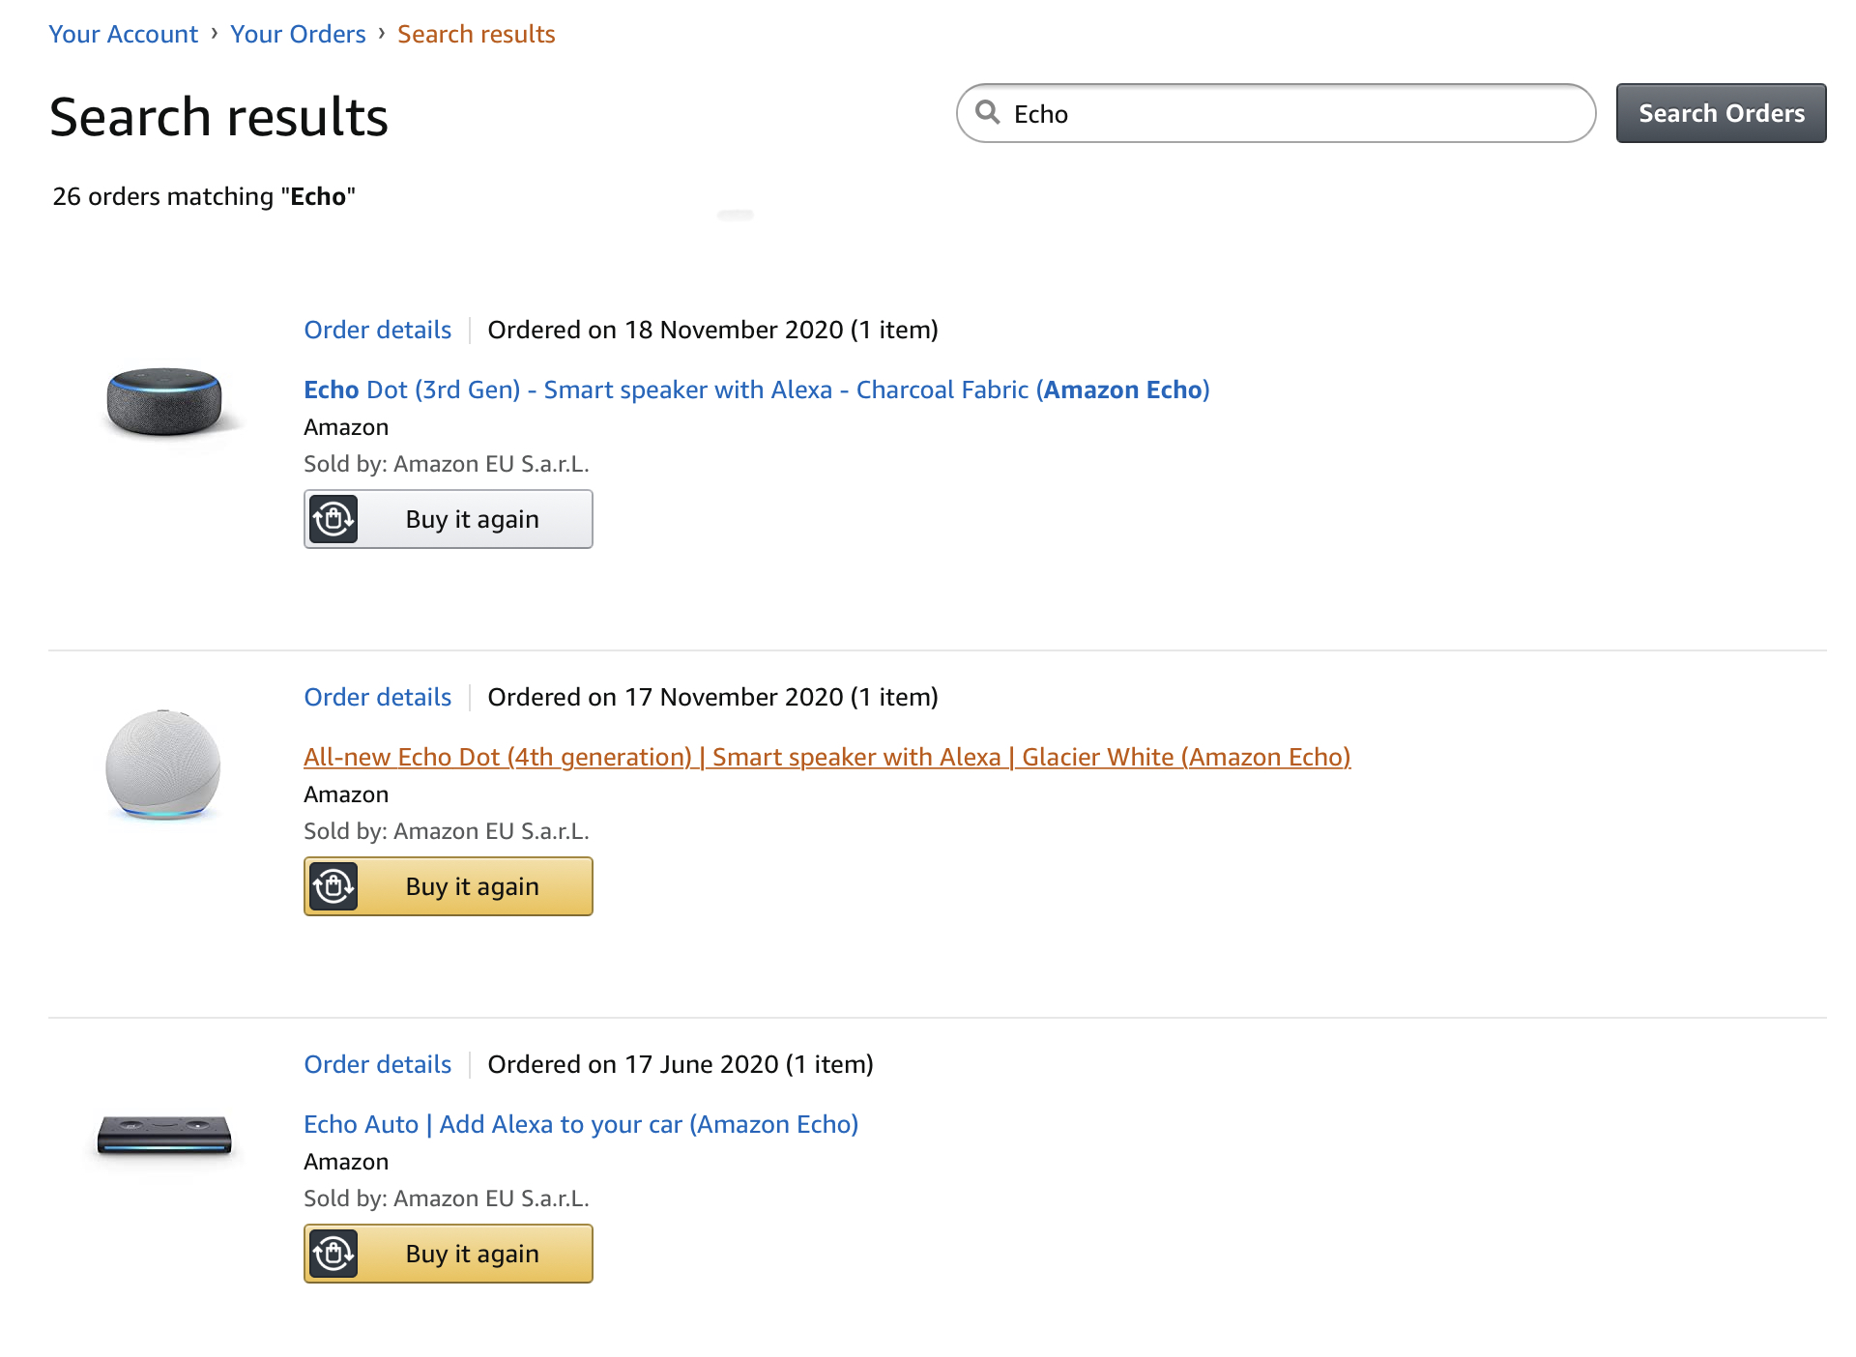The height and width of the screenshot is (1357, 1856).
Task: Open Glacier White Echo Dot product image
Action: 163,765
